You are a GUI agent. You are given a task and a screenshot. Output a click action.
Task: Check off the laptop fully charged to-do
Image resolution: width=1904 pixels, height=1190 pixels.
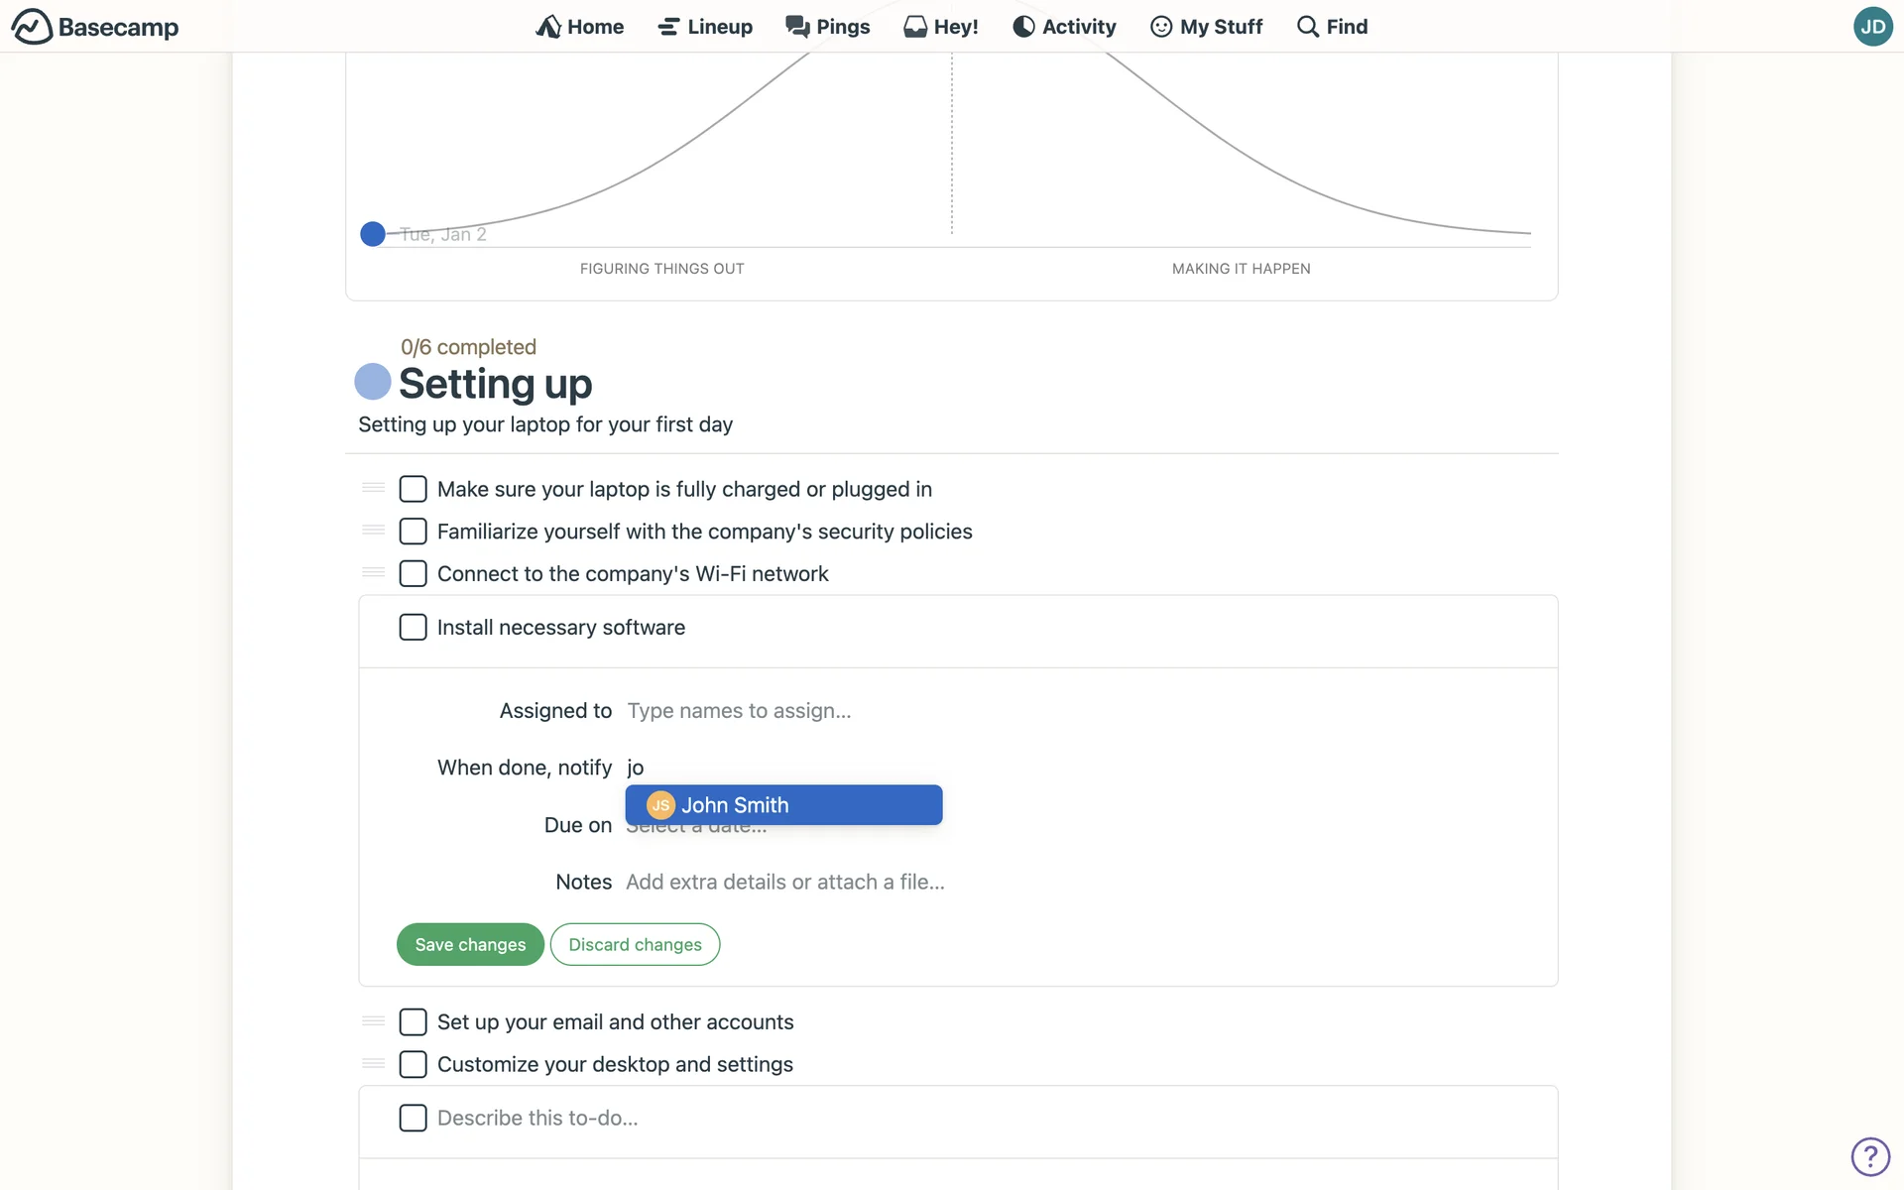pos(413,489)
